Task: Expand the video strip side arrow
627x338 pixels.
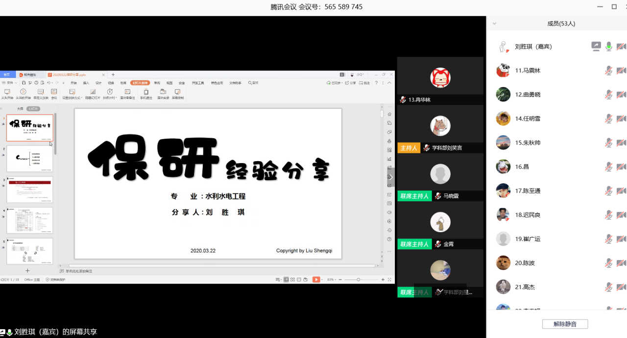Action: pos(391,177)
